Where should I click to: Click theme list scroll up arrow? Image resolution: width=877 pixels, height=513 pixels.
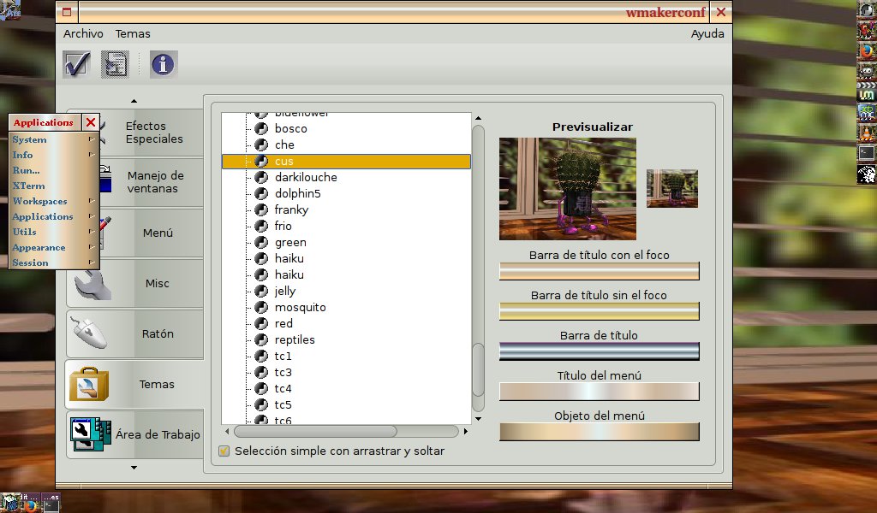pyautogui.click(x=478, y=118)
